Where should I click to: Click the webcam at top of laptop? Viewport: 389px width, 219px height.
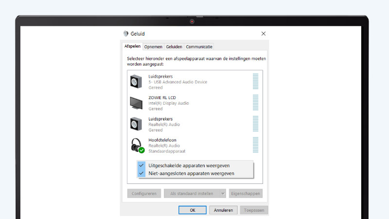192,21
